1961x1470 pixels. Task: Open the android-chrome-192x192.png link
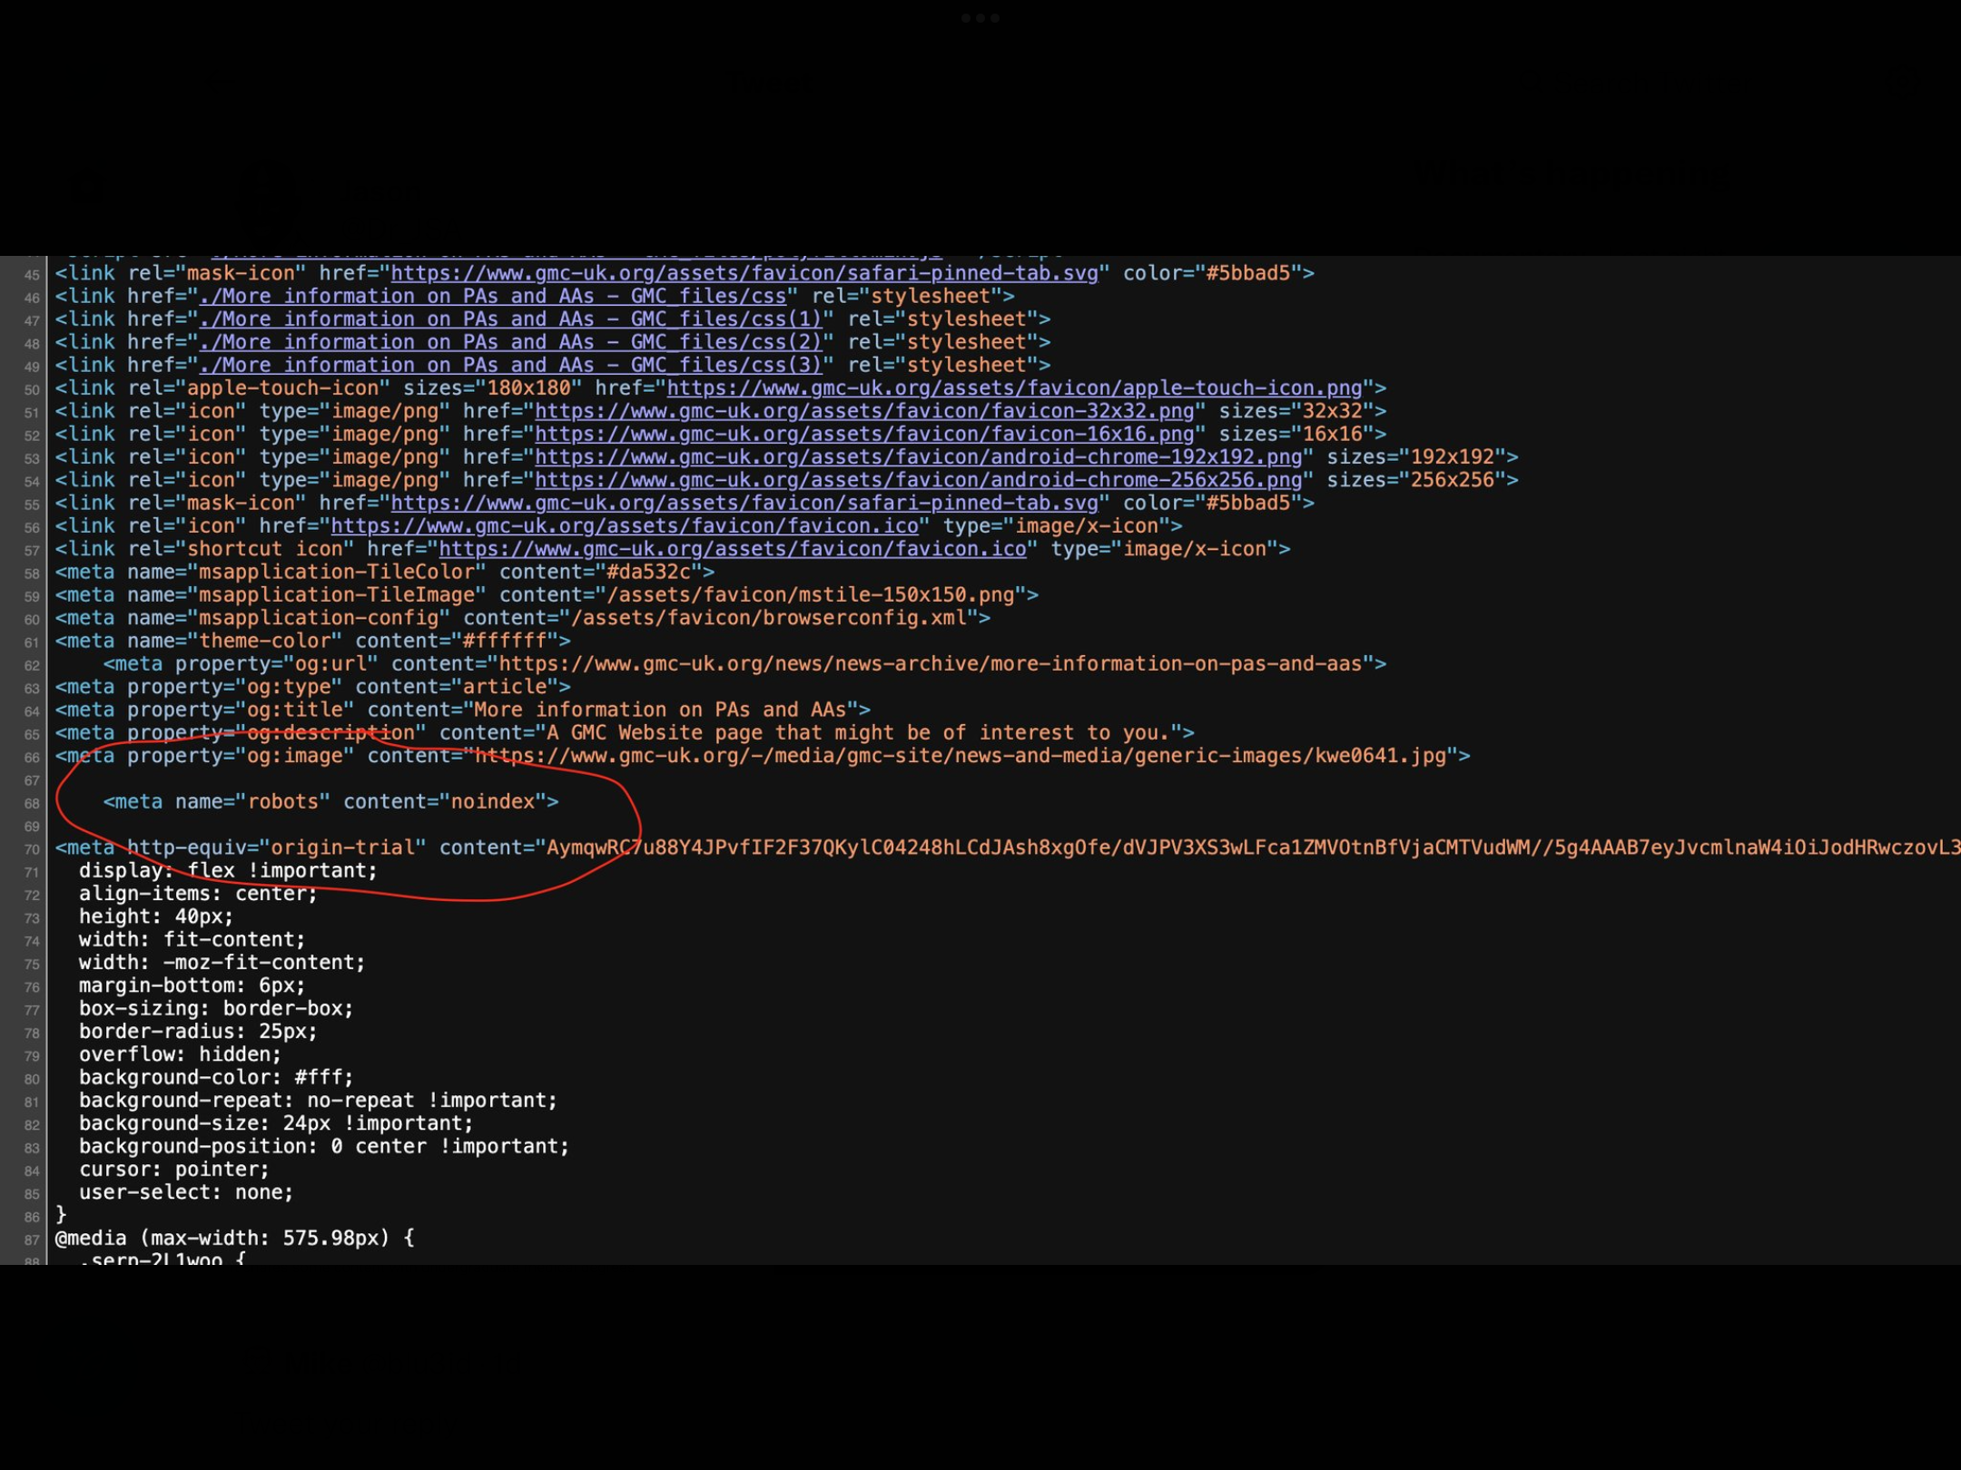[919, 457]
